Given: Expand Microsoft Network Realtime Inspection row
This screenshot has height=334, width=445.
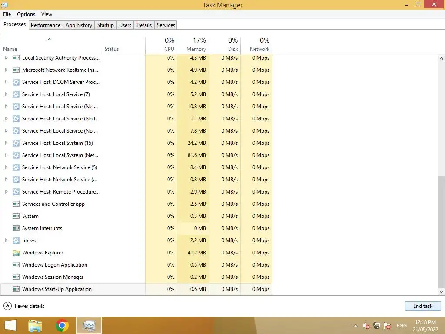Looking at the screenshot, I should click(x=6, y=70).
